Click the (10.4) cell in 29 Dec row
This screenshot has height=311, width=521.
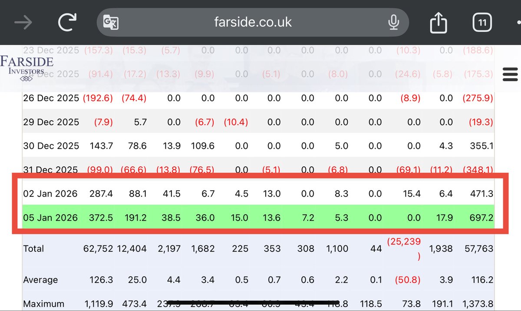coord(236,122)
